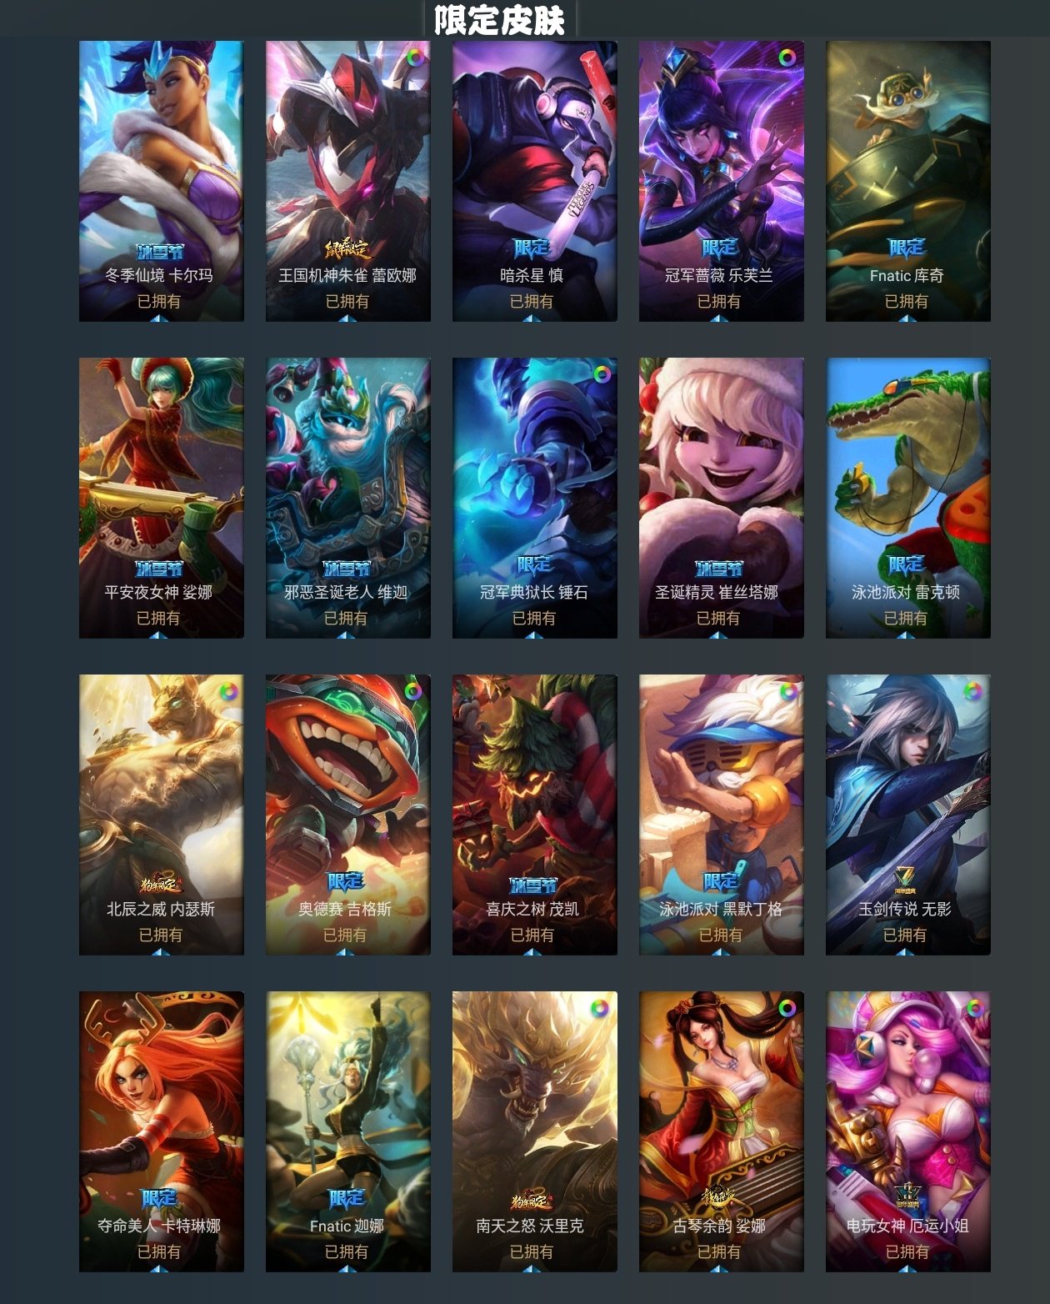Image resolution: width=1050 pixels, height=1304 pixels.
Task: Click chroma wheel on 南天之怒 沃里克 card
Action: 600,1008
